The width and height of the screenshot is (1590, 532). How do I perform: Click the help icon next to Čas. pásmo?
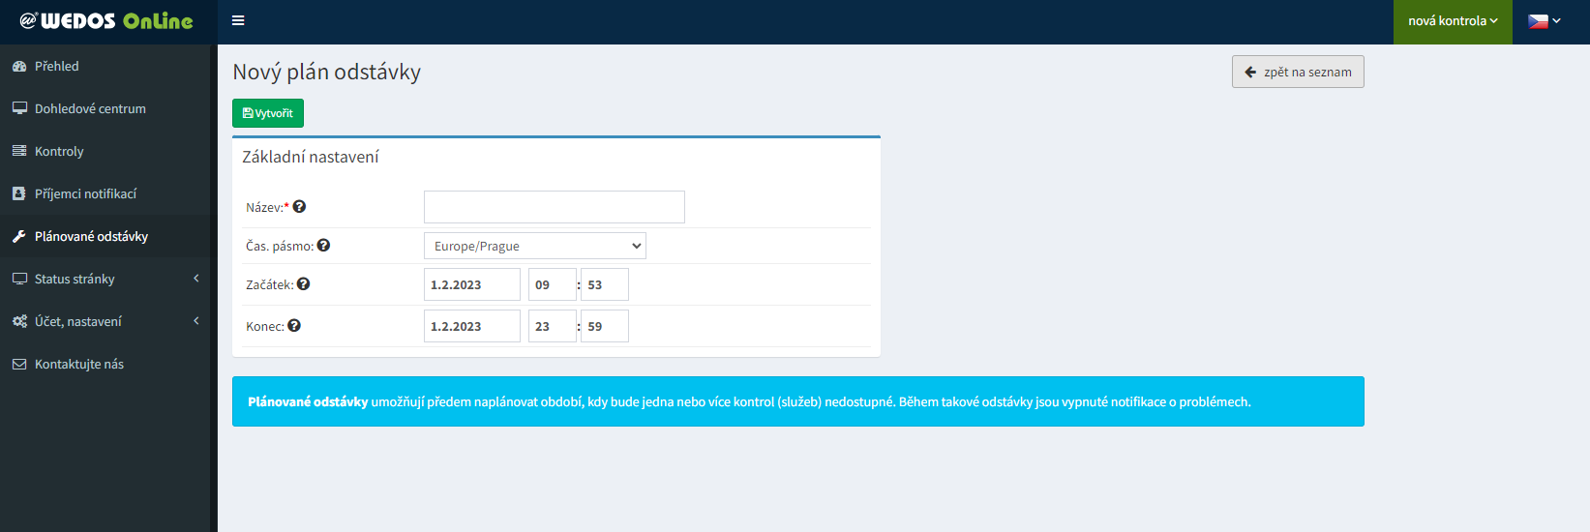pos(323,245)
